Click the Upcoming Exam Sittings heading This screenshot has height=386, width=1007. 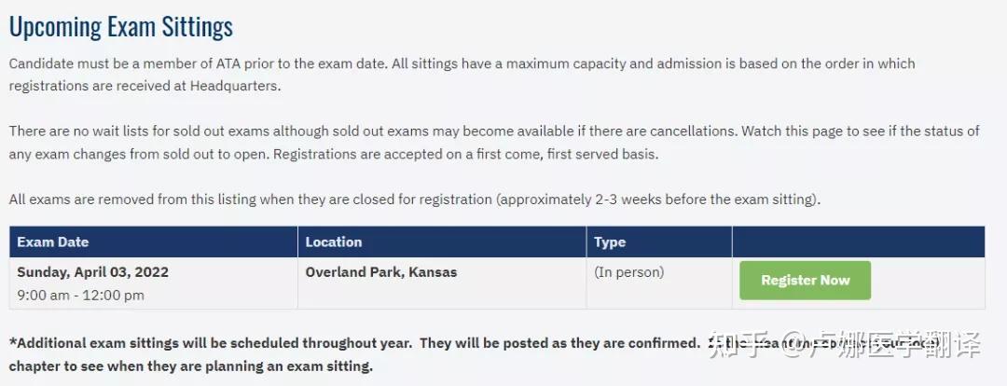pyautogui.click(x=121, y=26)
